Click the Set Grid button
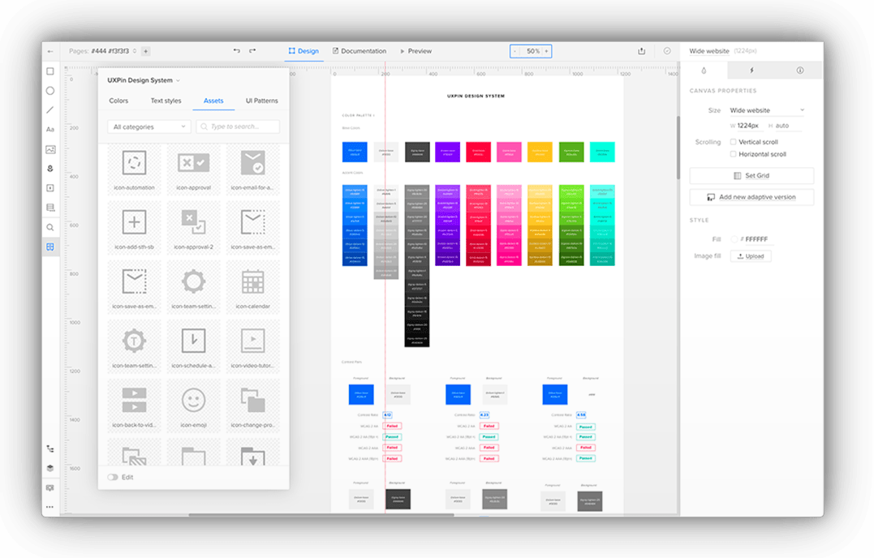 tap(751, 175)
